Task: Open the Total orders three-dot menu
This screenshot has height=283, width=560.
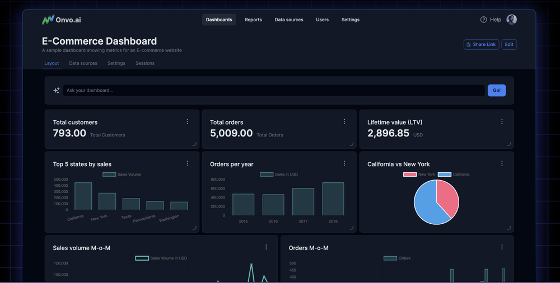Action: (344, 121)
